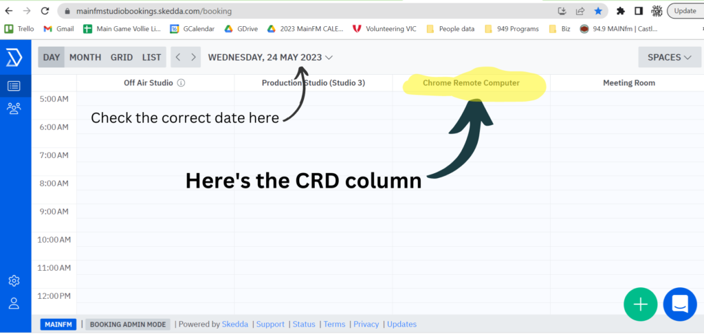Go to previous day arrow

(178, 58)
